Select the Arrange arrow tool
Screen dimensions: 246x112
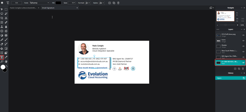click(2, 9)
